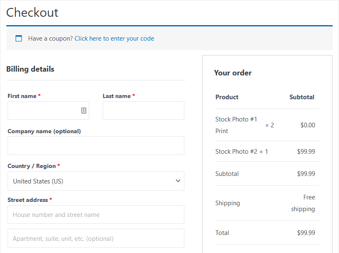Click the Company name optional field
This screenshot has width=339, height=253.
tap(96, 145)
